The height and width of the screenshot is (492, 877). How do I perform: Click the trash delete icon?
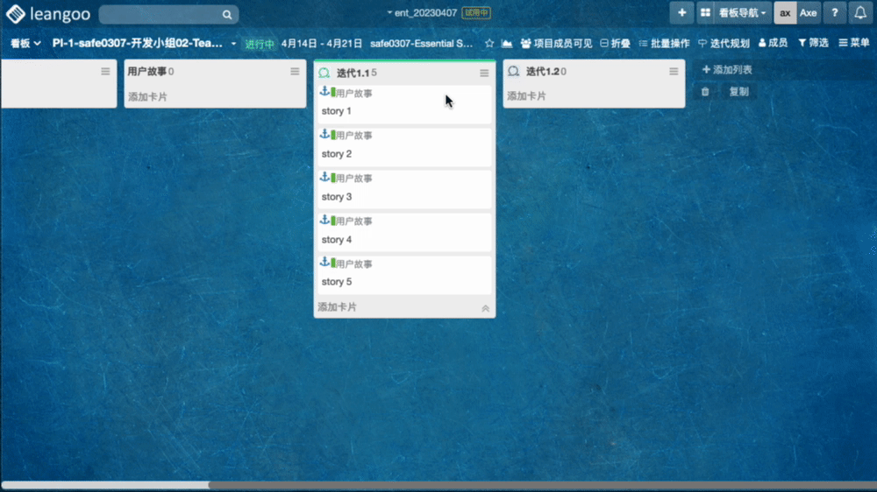[x=705, y=91]
